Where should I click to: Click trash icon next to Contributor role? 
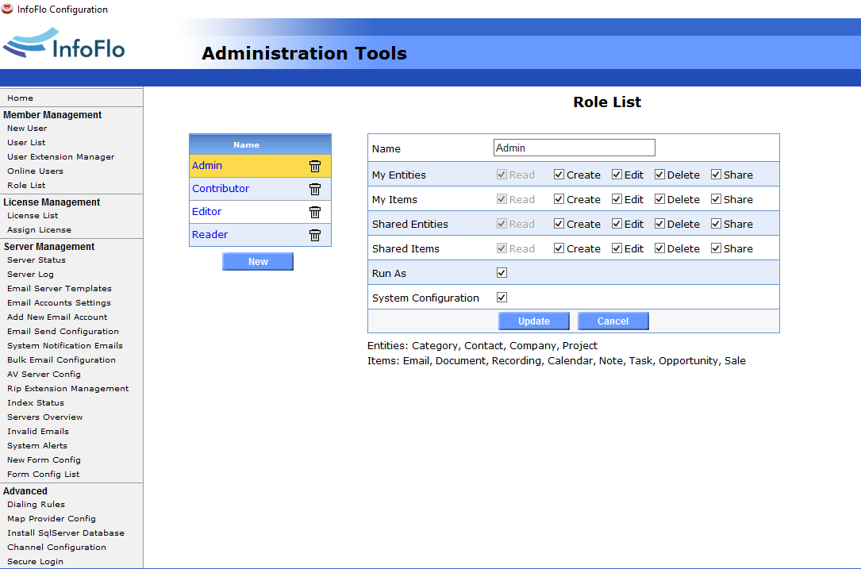click(x=315, y=189)
